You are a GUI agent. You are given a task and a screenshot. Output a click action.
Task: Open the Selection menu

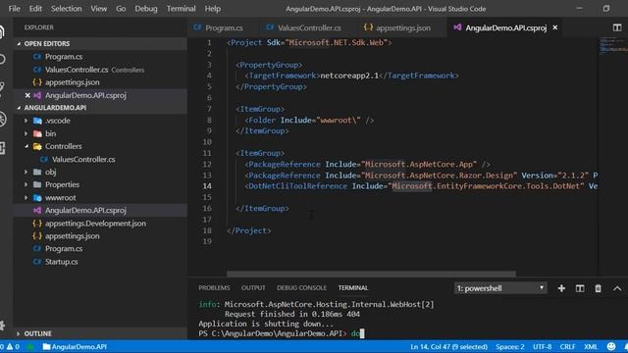66,9
